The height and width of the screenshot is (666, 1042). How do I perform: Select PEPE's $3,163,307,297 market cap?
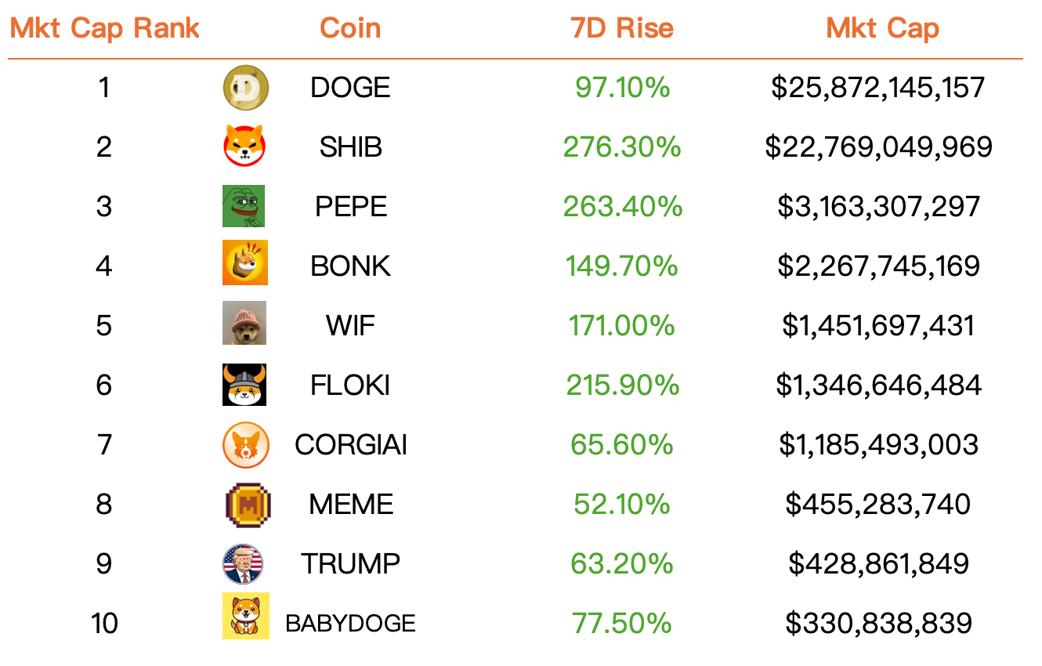coord(879,207)
